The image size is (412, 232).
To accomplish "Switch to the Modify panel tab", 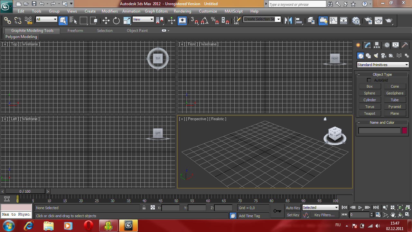I will [x=368, y=45].
